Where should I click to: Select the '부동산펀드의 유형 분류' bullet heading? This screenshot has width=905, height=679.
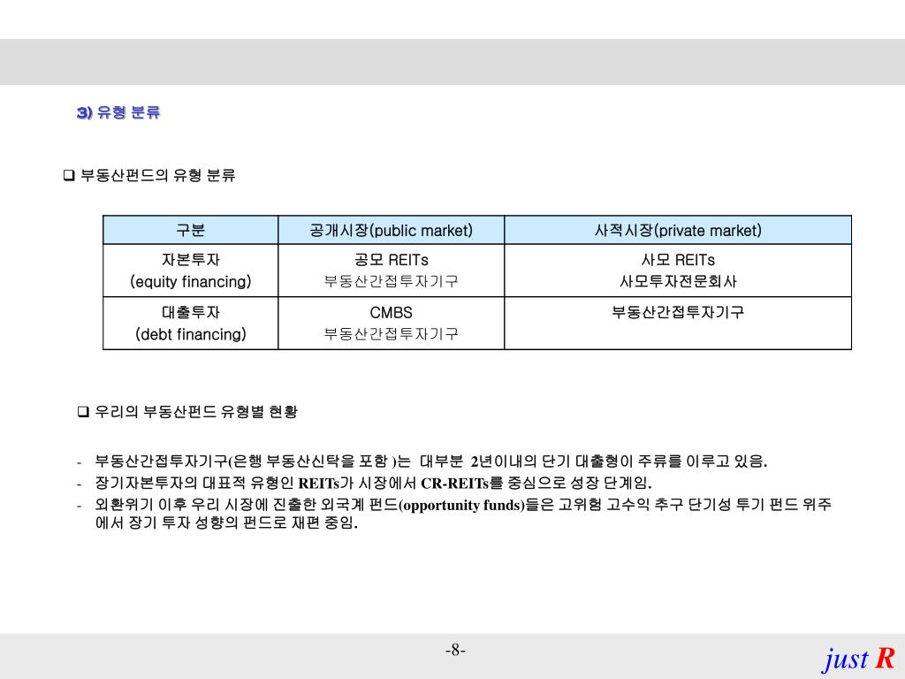[157, 175]
